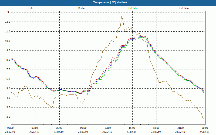This screenshot has width=216, height=135.
Task: Click the 6,0 y-axis value
Action: [8, 79]
